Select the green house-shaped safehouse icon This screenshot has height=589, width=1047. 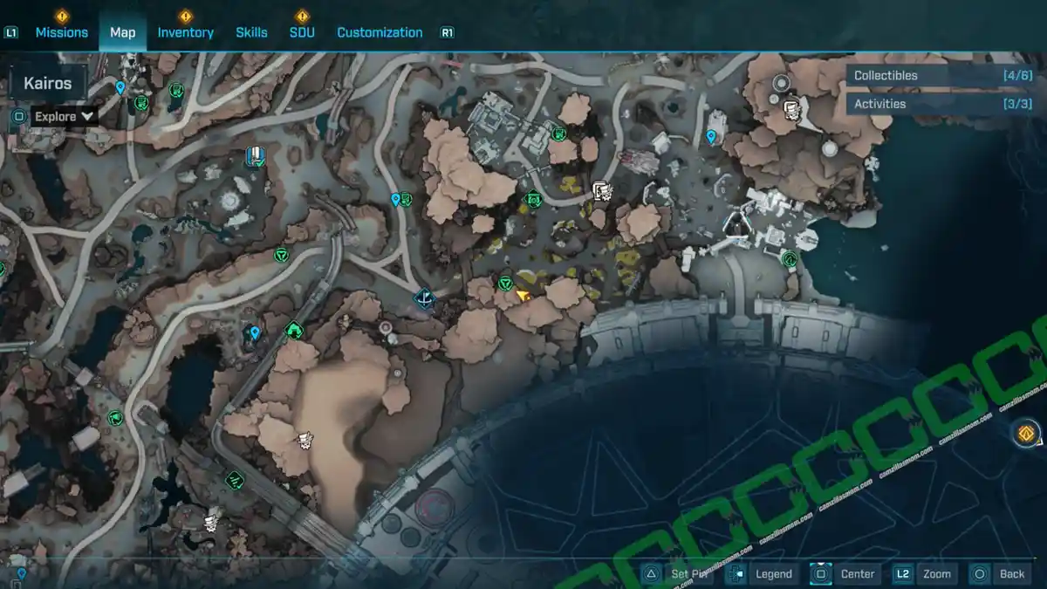point(293,330)
